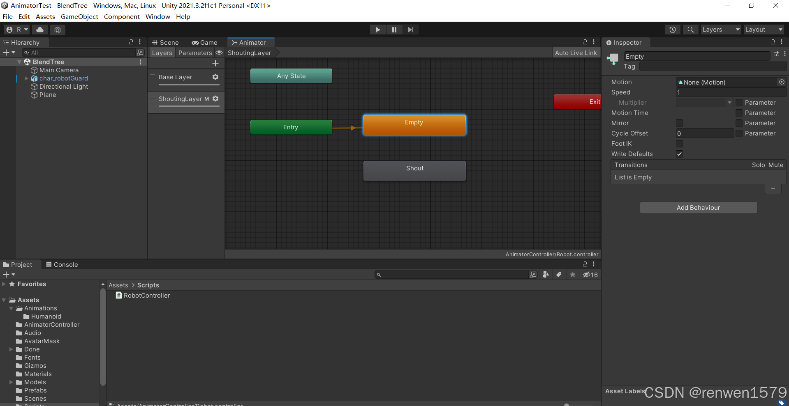Click the global search magnifier icon
Screen dimensions: 789x406
pos(691,30)
